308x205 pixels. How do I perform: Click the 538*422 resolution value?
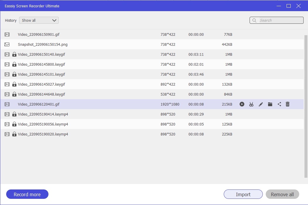click(x=168, y=94)
